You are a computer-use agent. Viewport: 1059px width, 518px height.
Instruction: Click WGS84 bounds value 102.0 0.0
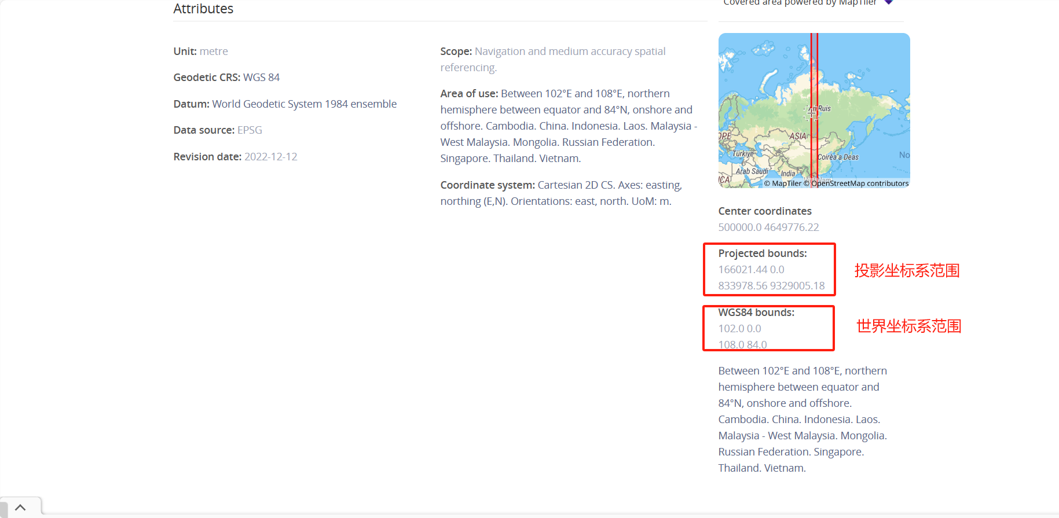(x=739, y=329)
